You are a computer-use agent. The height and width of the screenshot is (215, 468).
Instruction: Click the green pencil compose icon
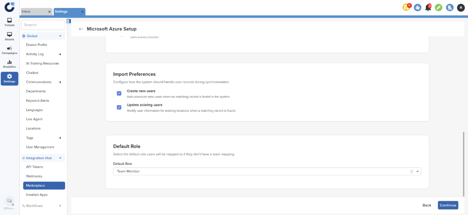click(x=438, y=8)
